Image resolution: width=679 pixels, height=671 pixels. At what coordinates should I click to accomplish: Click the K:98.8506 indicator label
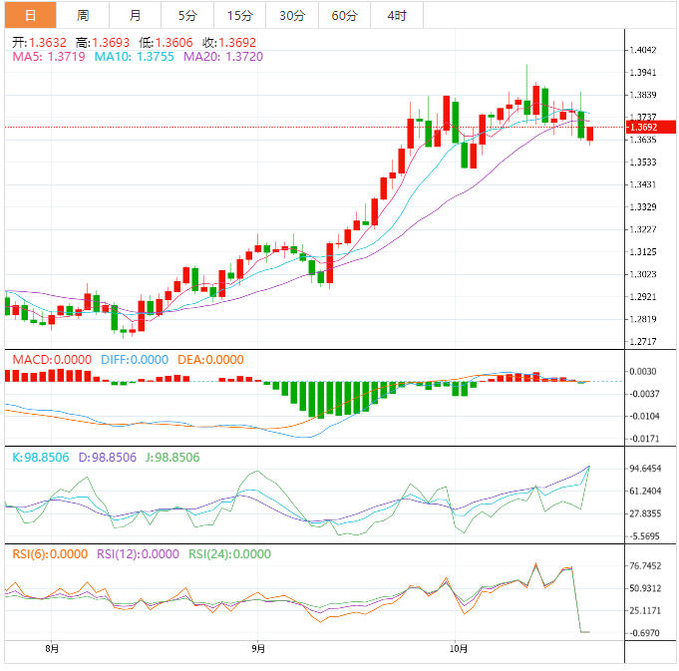click(x=41, y=458)
